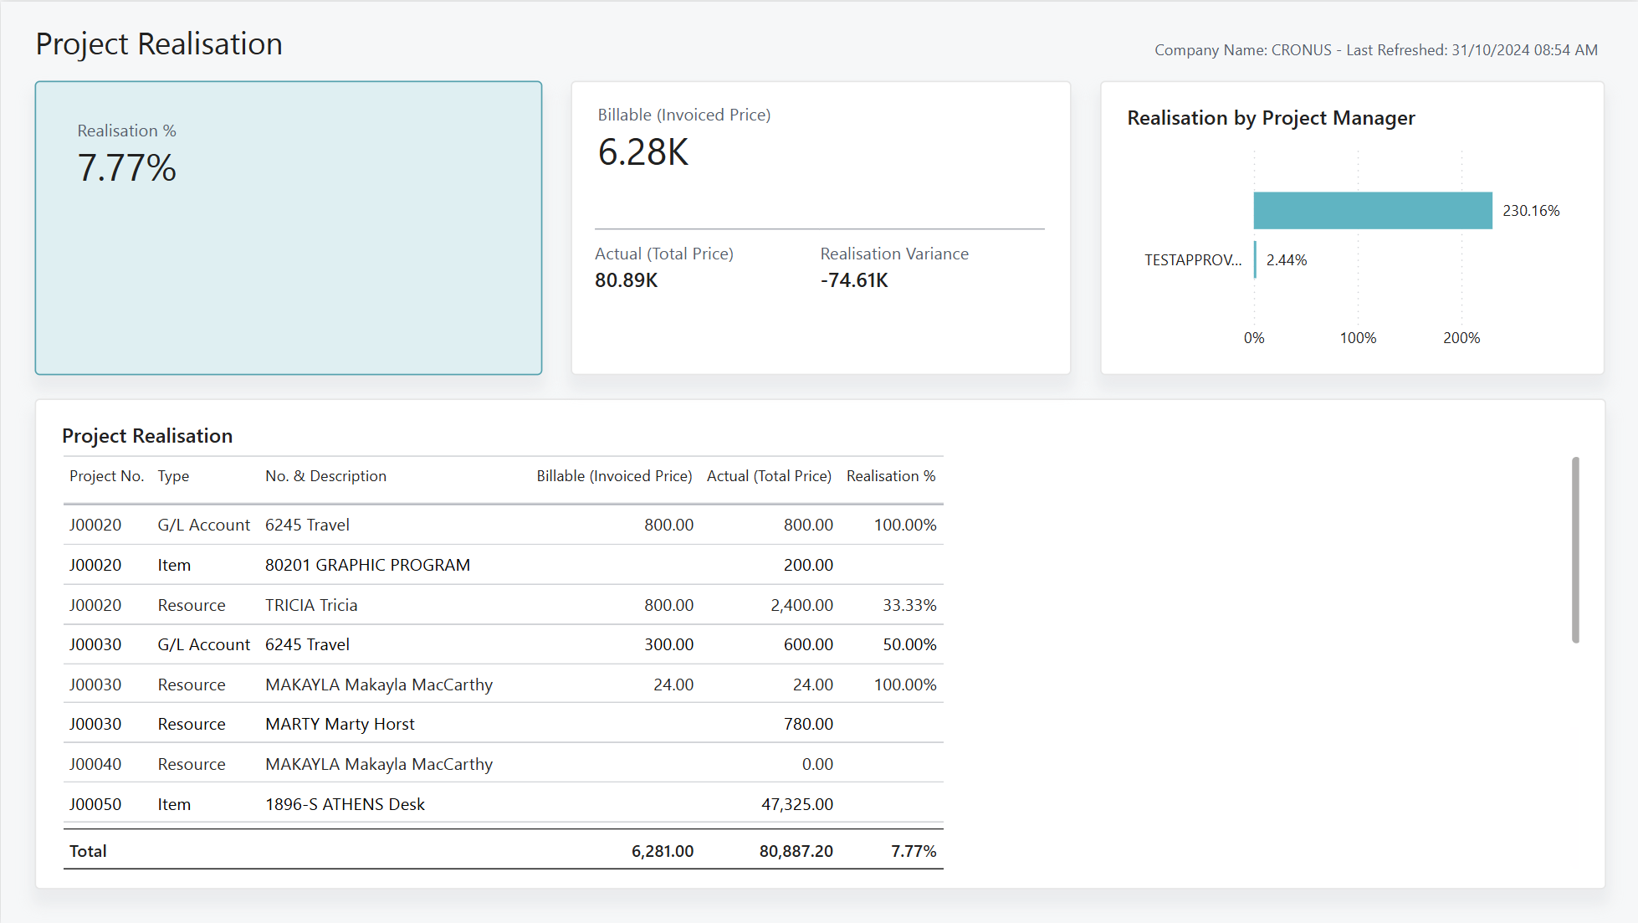Click the Total row label
The width and height of the screenshot is (1638, 923).
point(88,851)
